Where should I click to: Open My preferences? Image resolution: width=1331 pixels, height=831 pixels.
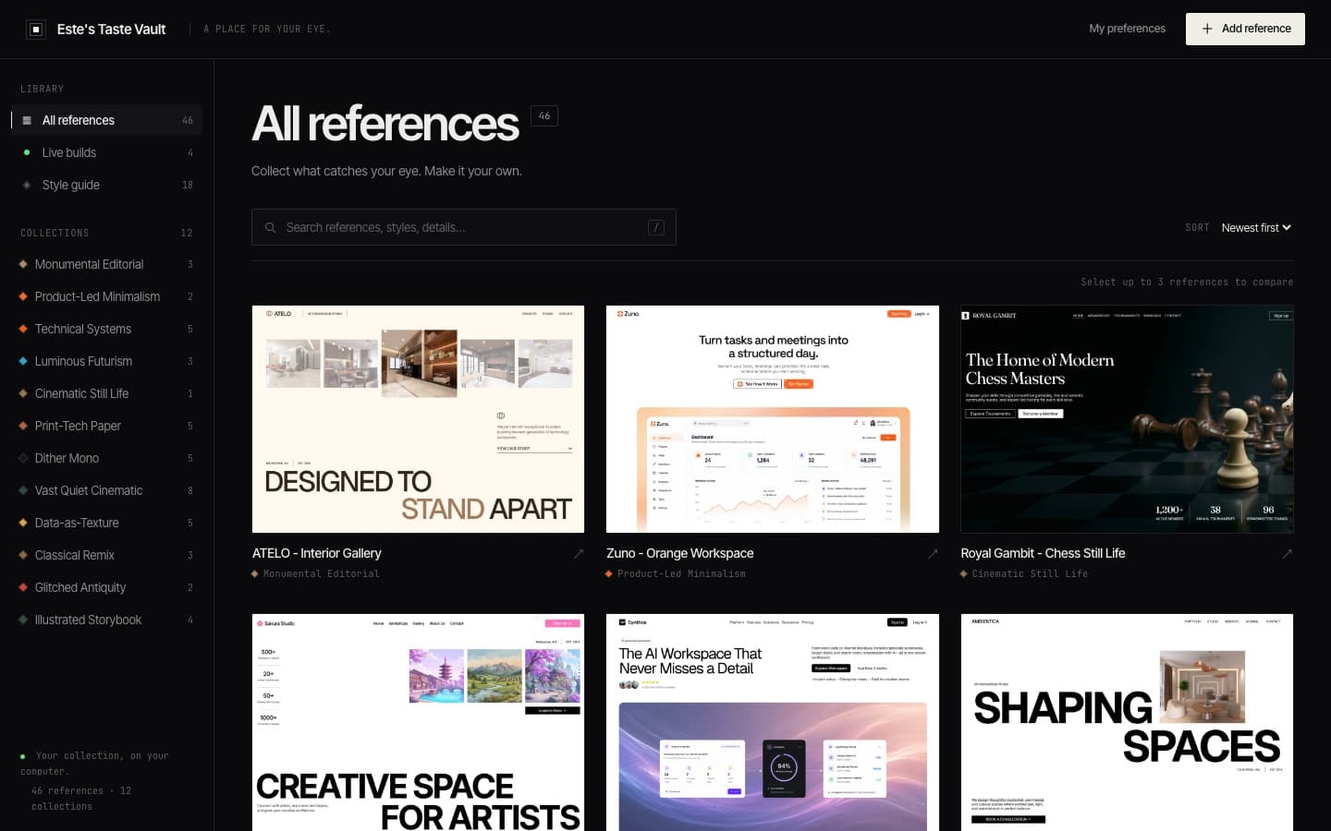1127,29
